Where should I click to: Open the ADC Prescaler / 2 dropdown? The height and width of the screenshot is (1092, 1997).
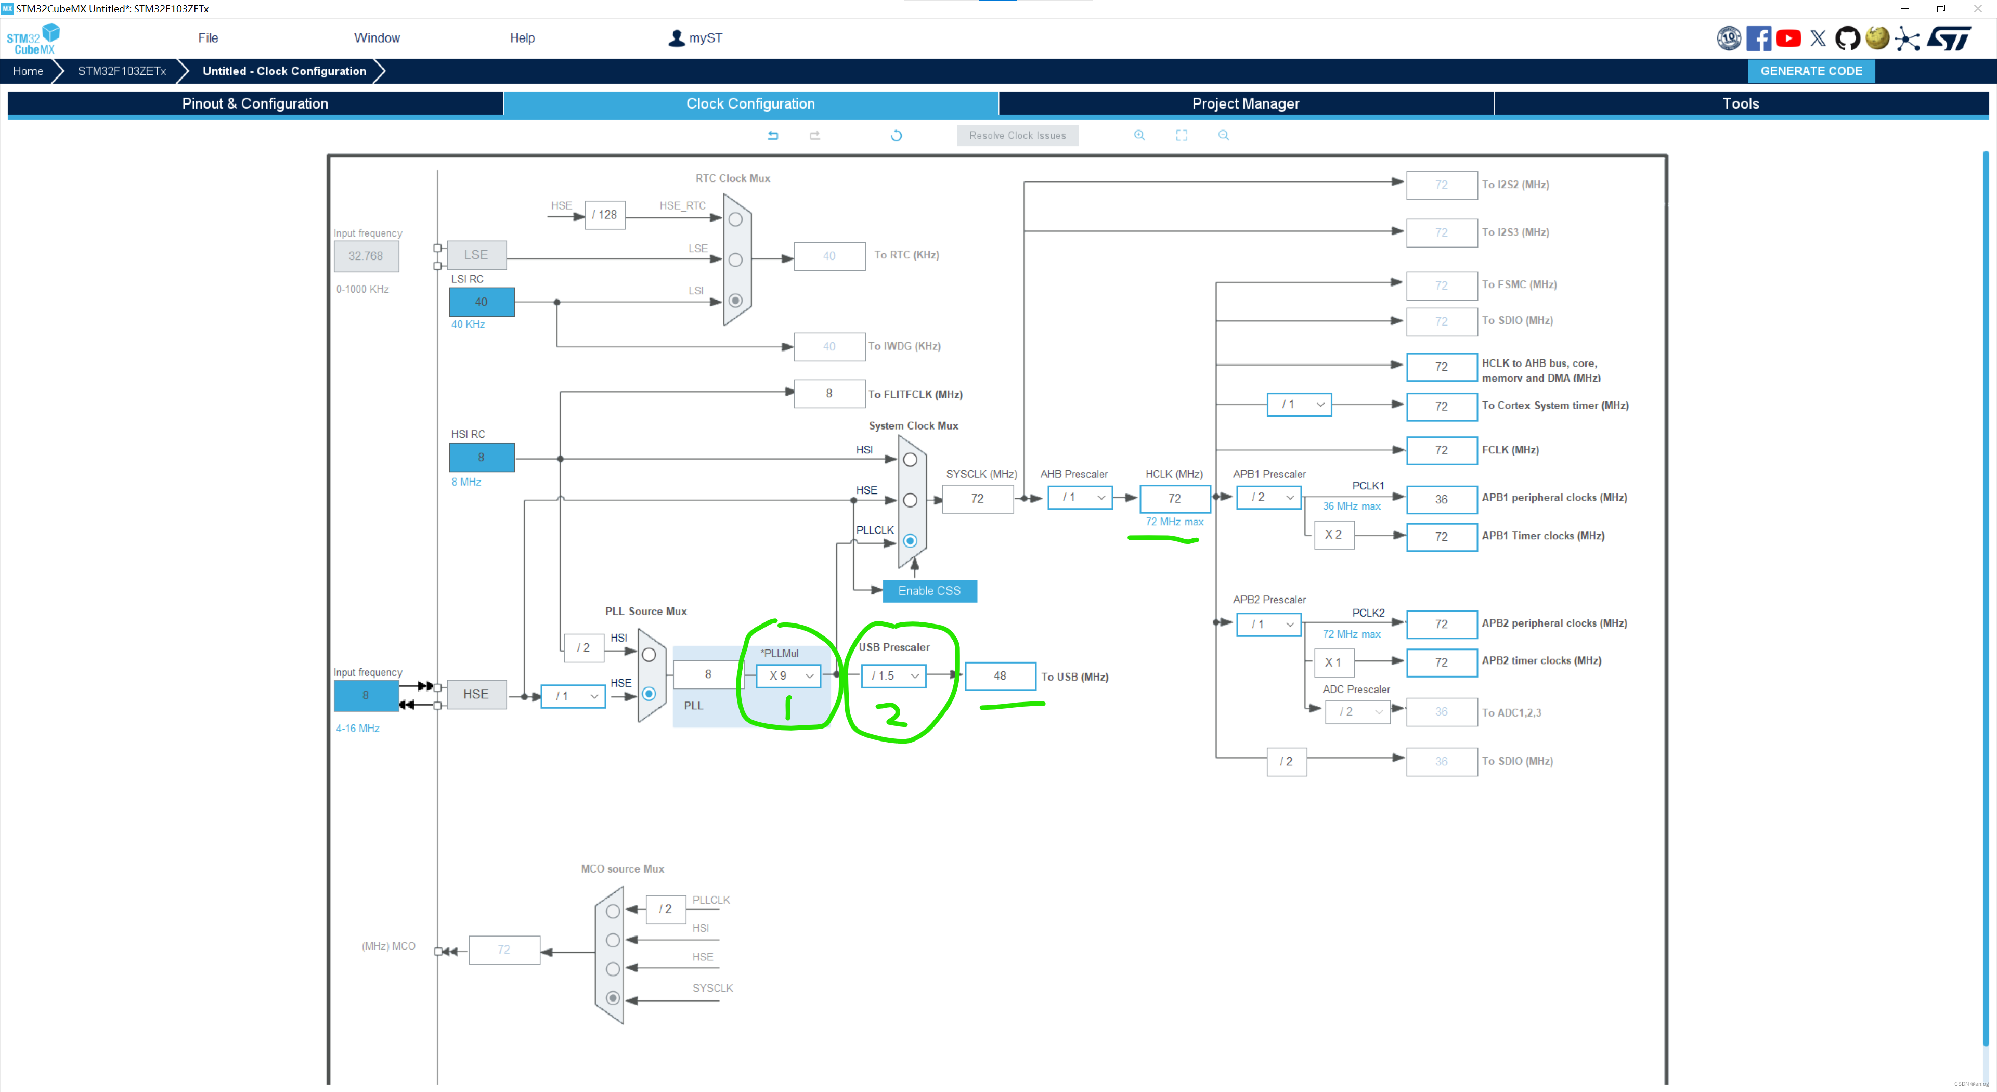click(1358, 711)
